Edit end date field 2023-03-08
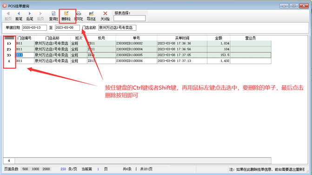312x175 pixels. point(67,27)
